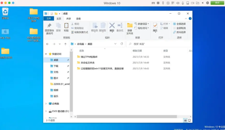225x130 pixels.
Task: Expand DVD Drive (D:) tree node
Action: click(x=46, y=111)
